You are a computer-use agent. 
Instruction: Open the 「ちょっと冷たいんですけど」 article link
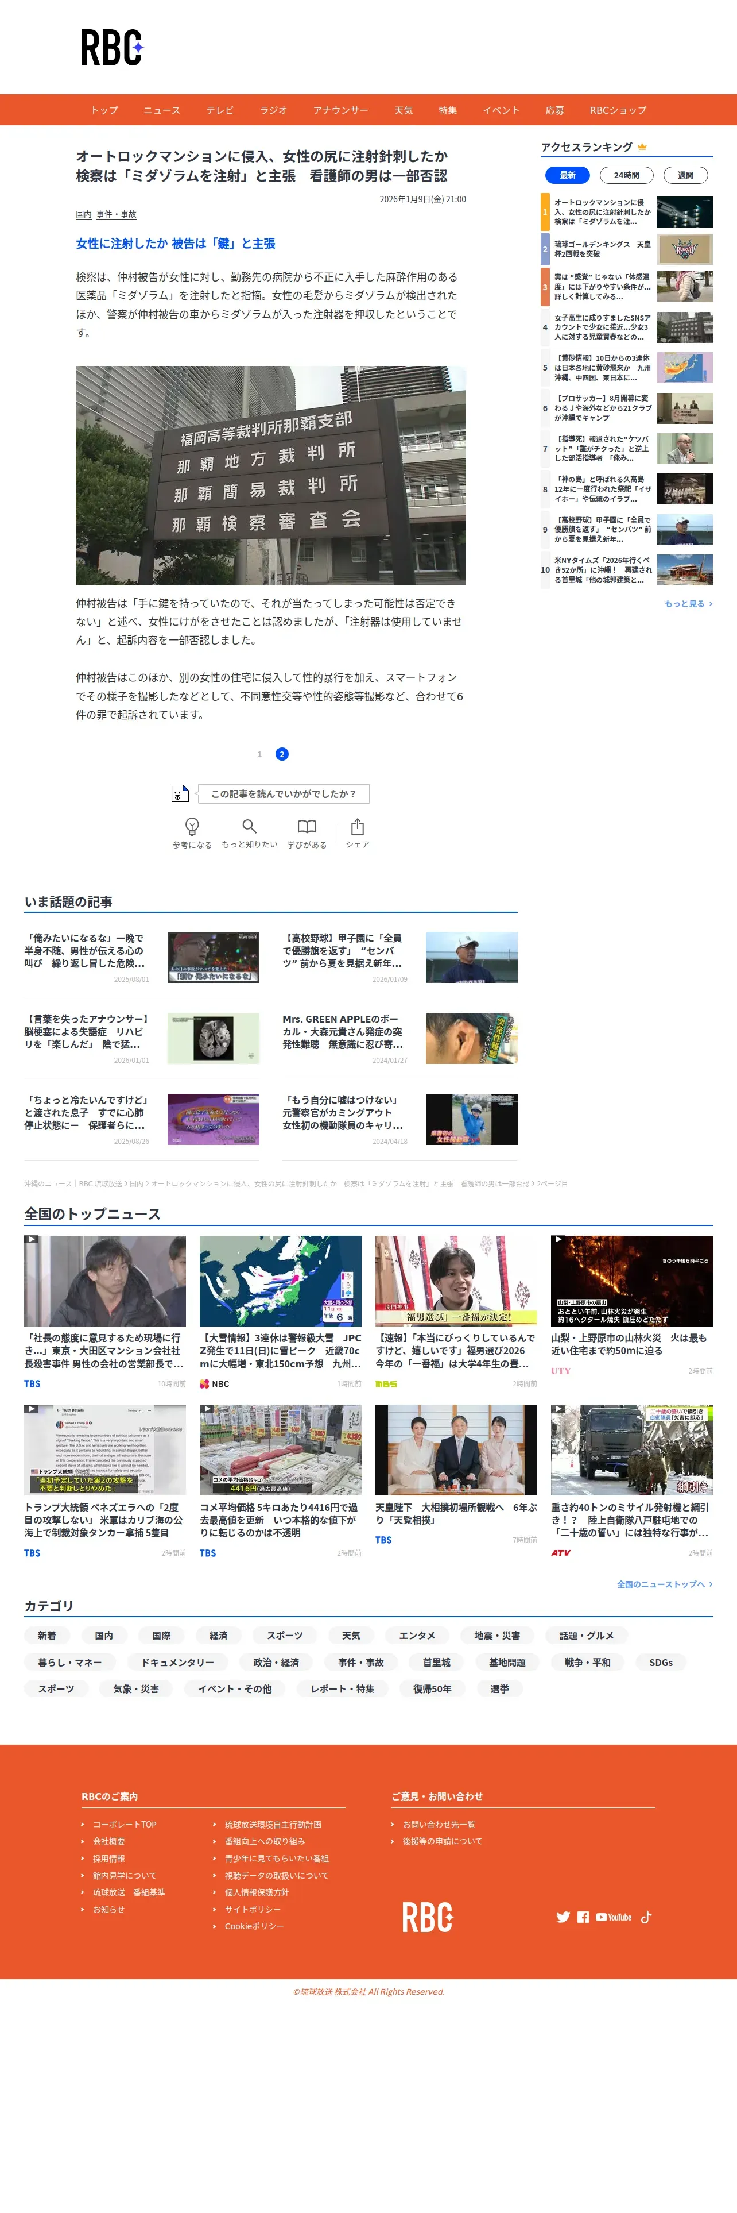click(86, 1112)
